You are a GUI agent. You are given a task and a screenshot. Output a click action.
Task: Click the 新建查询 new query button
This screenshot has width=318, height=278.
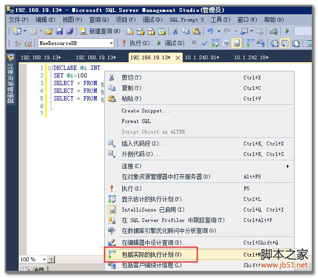tap(100, 31)
